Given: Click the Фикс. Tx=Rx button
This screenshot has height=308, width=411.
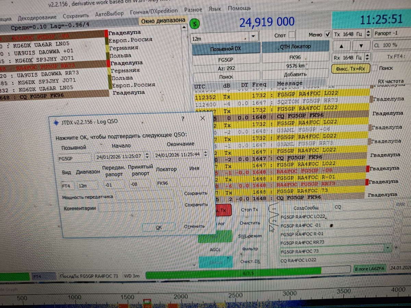Looking at the screenshot, I should point(350,68).
